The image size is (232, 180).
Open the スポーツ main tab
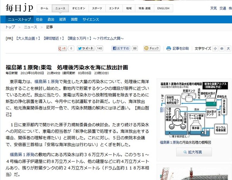click(x=97, y=8)
